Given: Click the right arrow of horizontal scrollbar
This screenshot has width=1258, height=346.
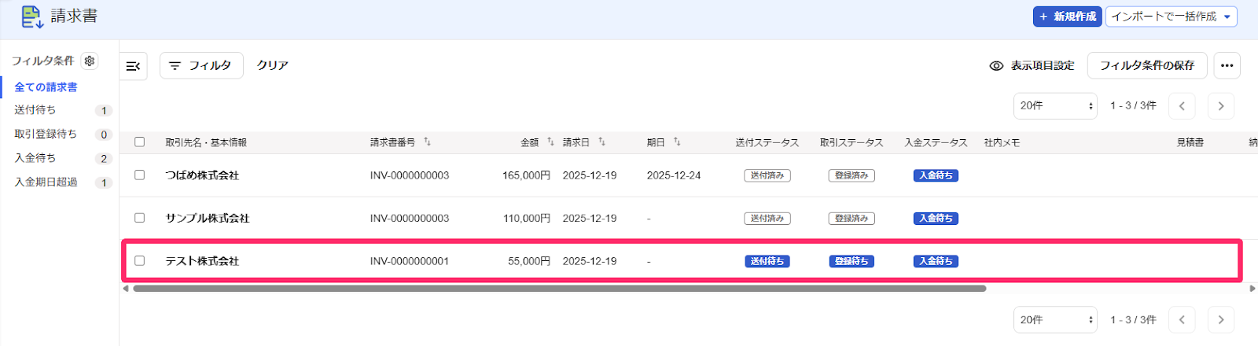Looking at the screenshot, I should pyautogui.click(x=1252, y=289).
